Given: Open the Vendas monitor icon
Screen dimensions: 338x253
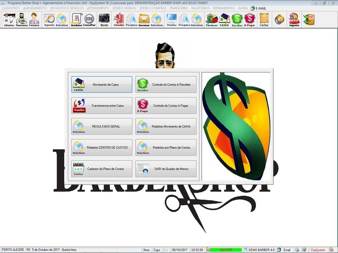Looking at the screenshot, I should [172, 20].
